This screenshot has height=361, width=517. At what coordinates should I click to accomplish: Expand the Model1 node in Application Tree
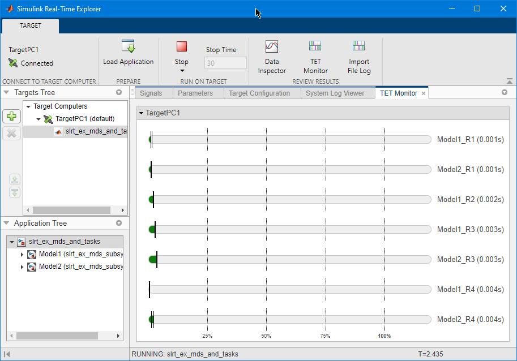[x=22, y=254]
